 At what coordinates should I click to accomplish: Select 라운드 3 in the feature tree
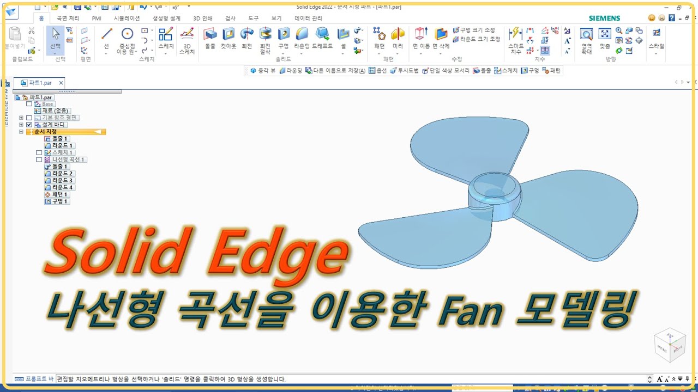click(59, 180)
